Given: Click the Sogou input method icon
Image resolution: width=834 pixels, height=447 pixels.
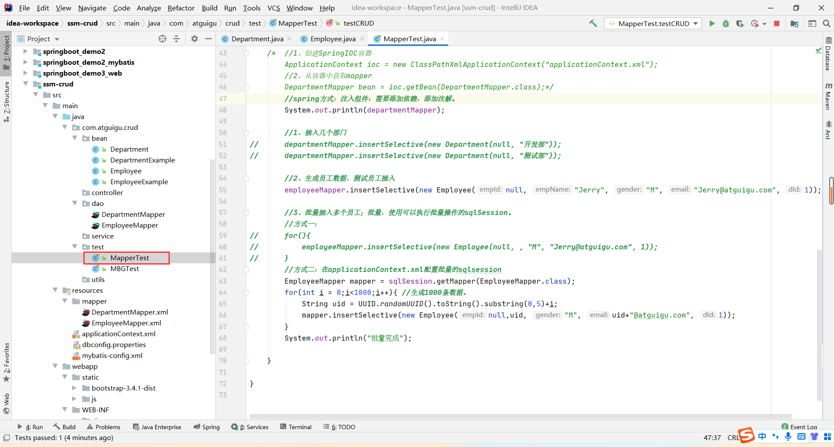Looking at the screenshot, I should click(x=747, y=435).
